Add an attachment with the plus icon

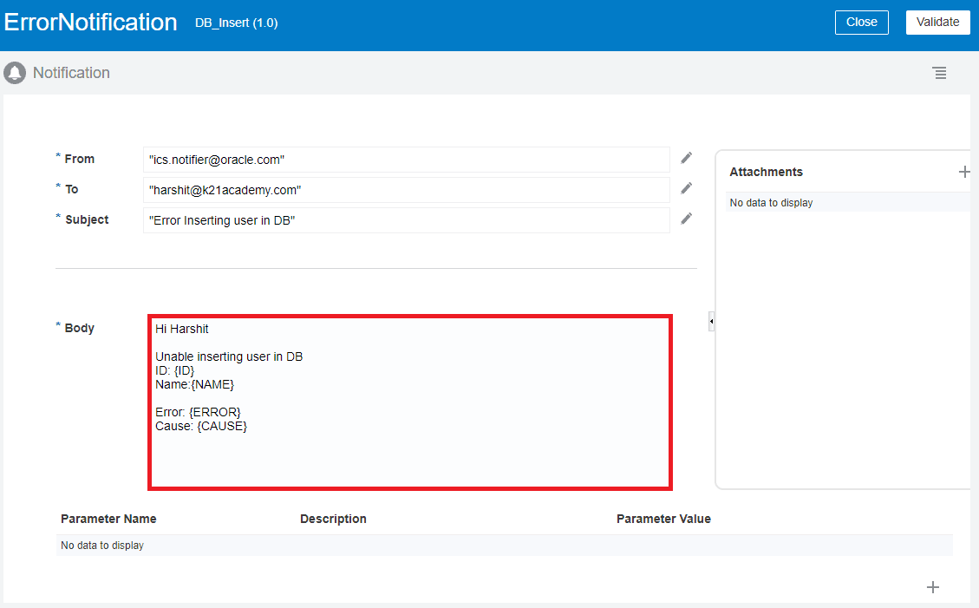point(964,172)
